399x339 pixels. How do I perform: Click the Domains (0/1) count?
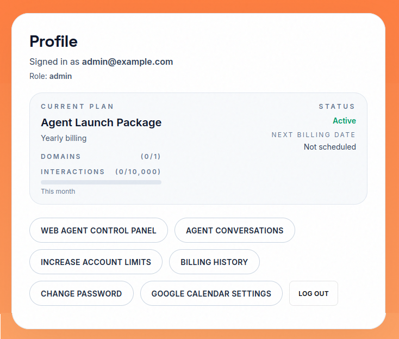tap(151, 157)
